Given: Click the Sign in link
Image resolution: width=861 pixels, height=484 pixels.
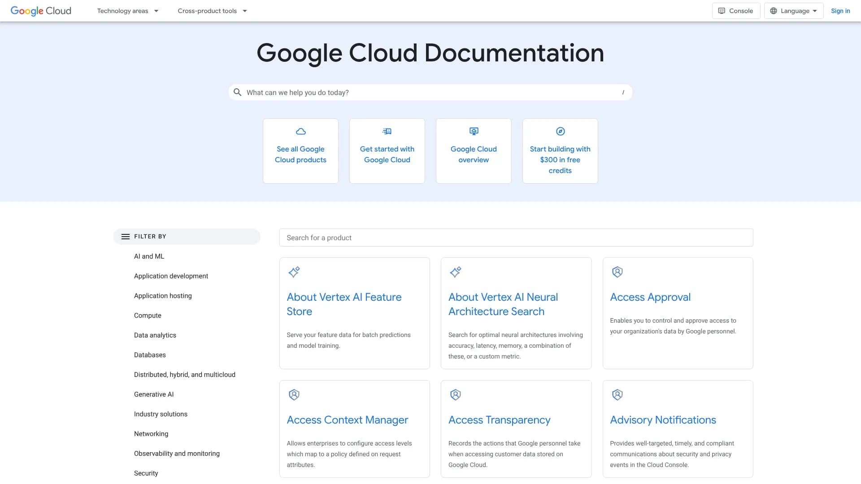Looking at the screenshot, I should coord(840,11).
